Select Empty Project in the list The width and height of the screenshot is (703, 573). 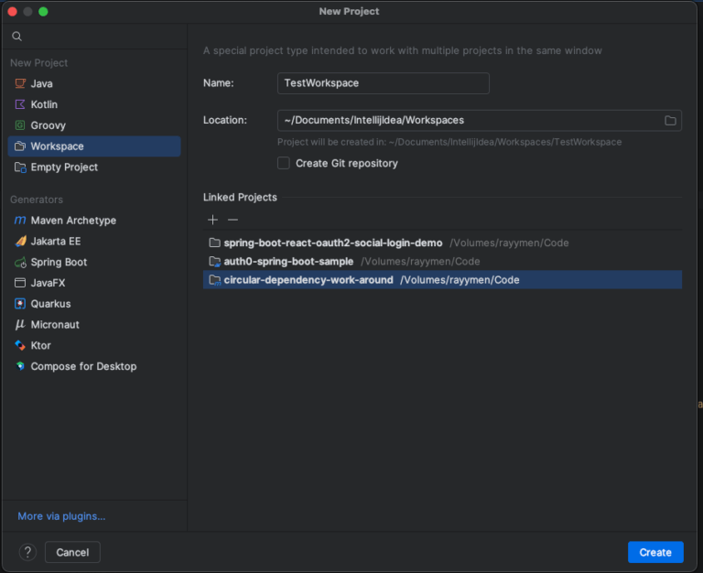tap(64, 168)
